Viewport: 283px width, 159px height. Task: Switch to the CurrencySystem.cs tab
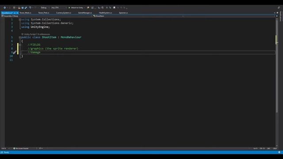(64, 13)
